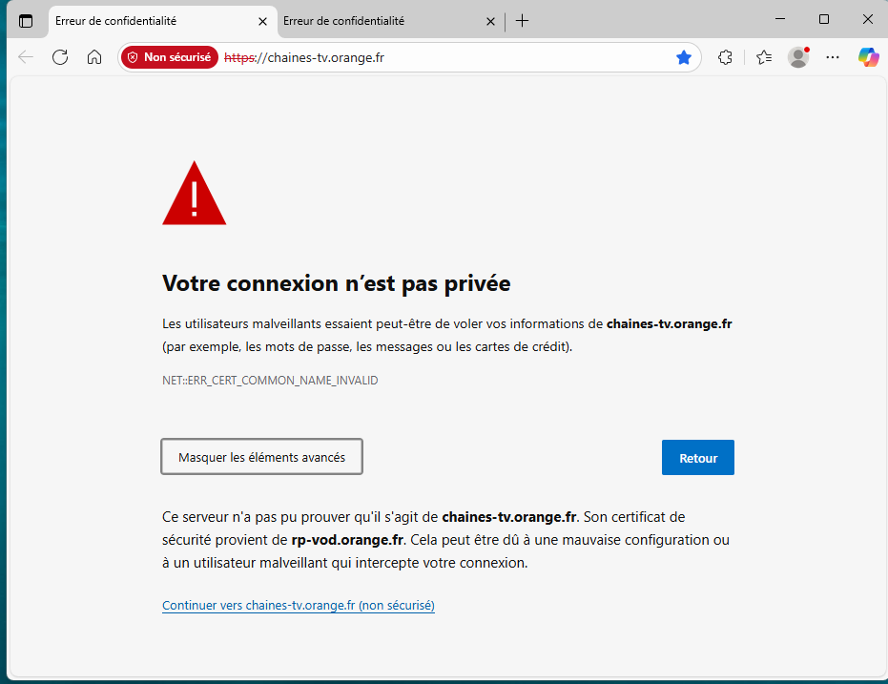Click inside the address bar
The height and width of the screenshot is (684, 888).
click(429, 57)
